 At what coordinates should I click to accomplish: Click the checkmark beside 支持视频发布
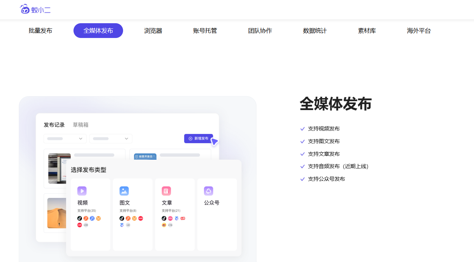(x=302, y=129)
